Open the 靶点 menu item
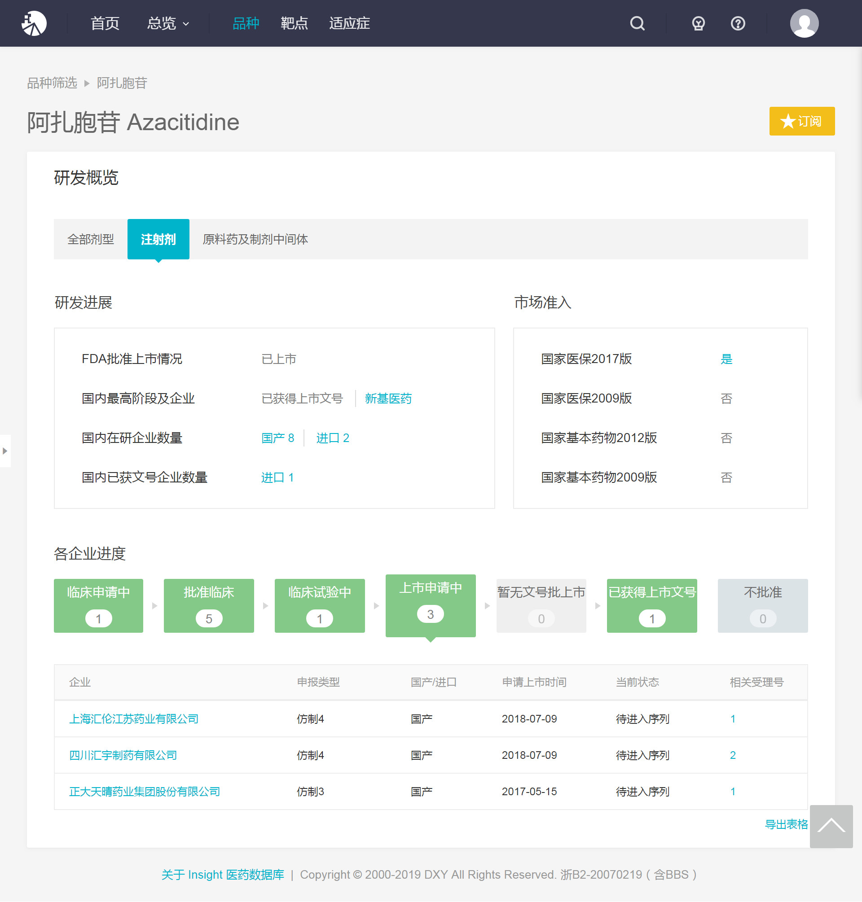This screenshot has width=862, height=902. click(x=294, y=23)
